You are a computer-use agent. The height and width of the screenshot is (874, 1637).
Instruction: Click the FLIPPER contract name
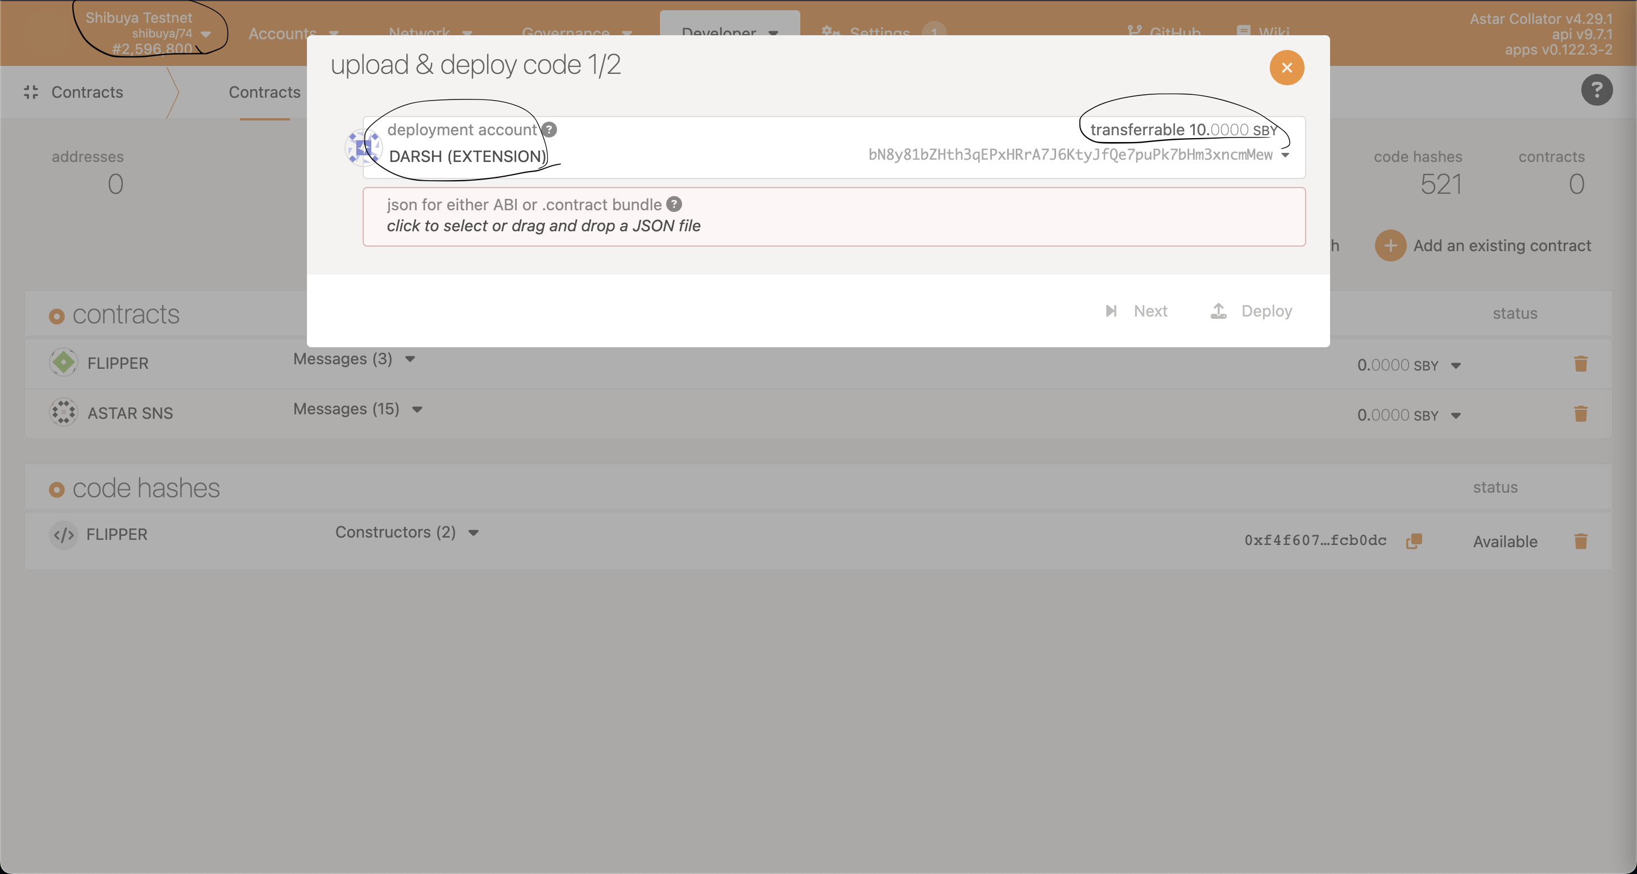coord(118,363)
